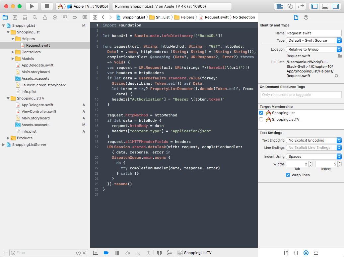Toggle the debug area visibility

tap(325, 6)
